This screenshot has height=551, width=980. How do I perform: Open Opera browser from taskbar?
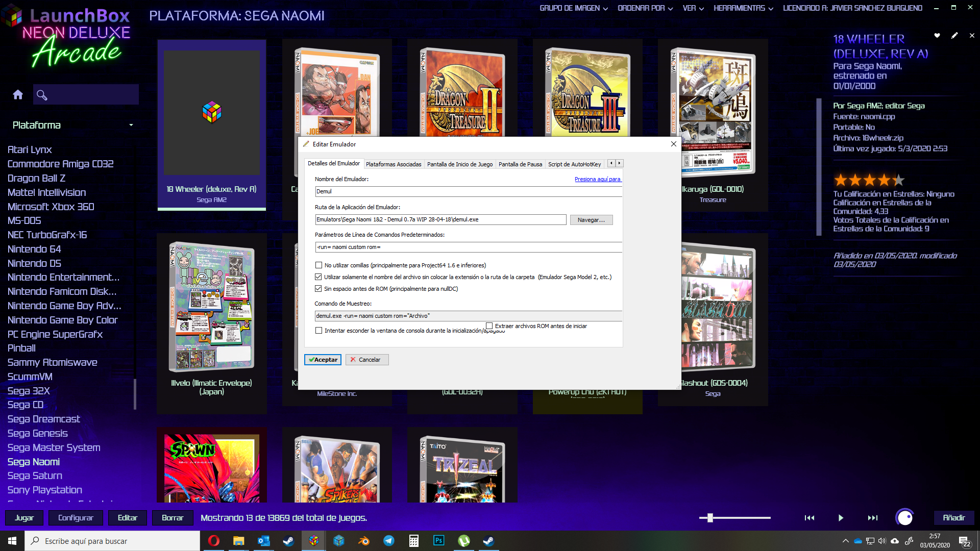214,541
